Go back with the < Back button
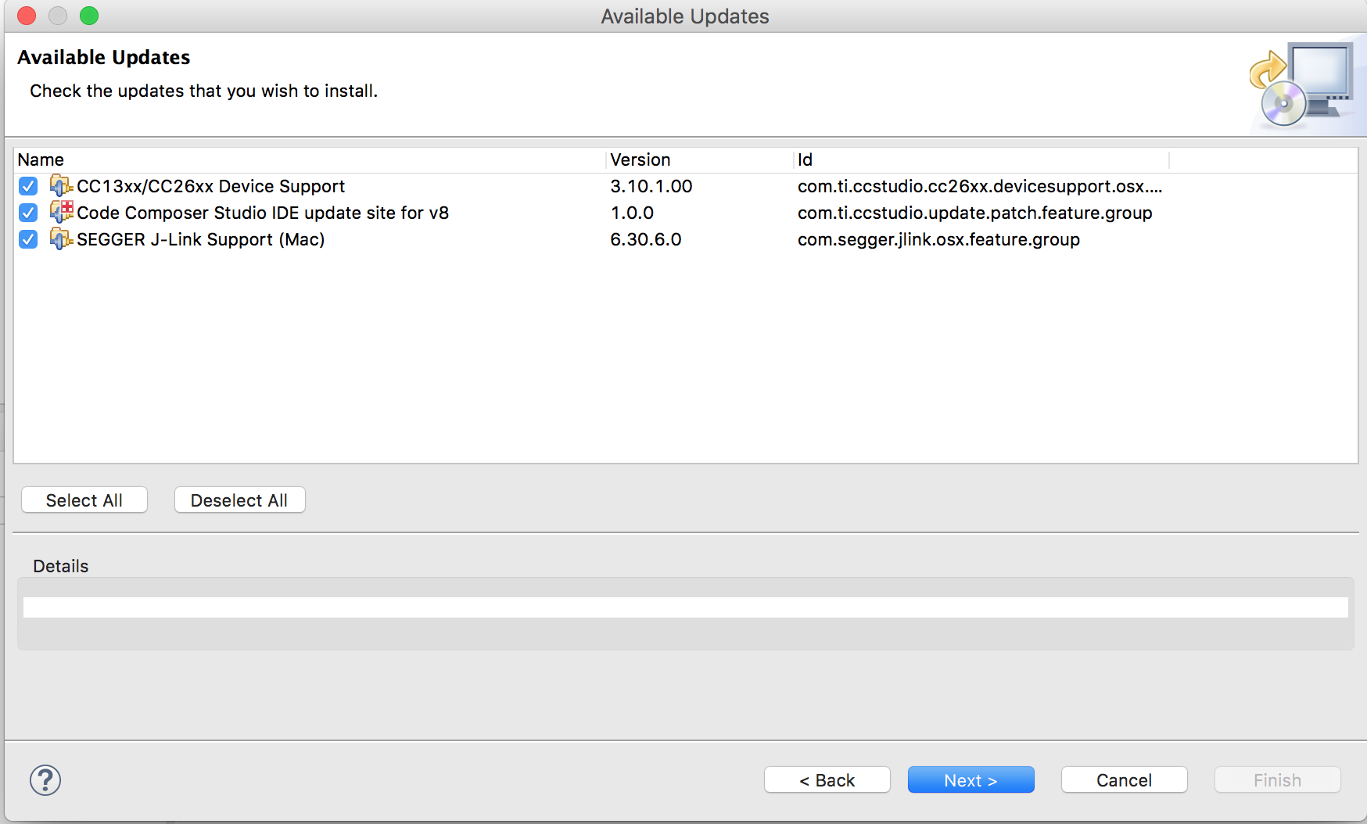The width and height of the screenshot is (1367, 824). pos(827,780)
